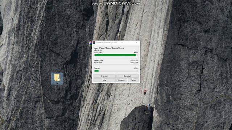Open the 'Yöntem...' mode options button
Screen dimensions: 232x130
point(121,80)
